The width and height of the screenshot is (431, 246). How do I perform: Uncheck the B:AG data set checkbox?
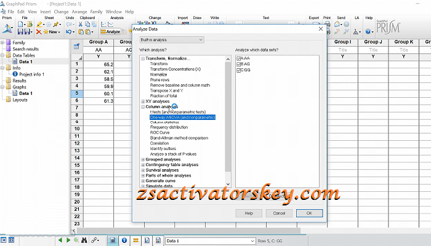coord(239,64)
